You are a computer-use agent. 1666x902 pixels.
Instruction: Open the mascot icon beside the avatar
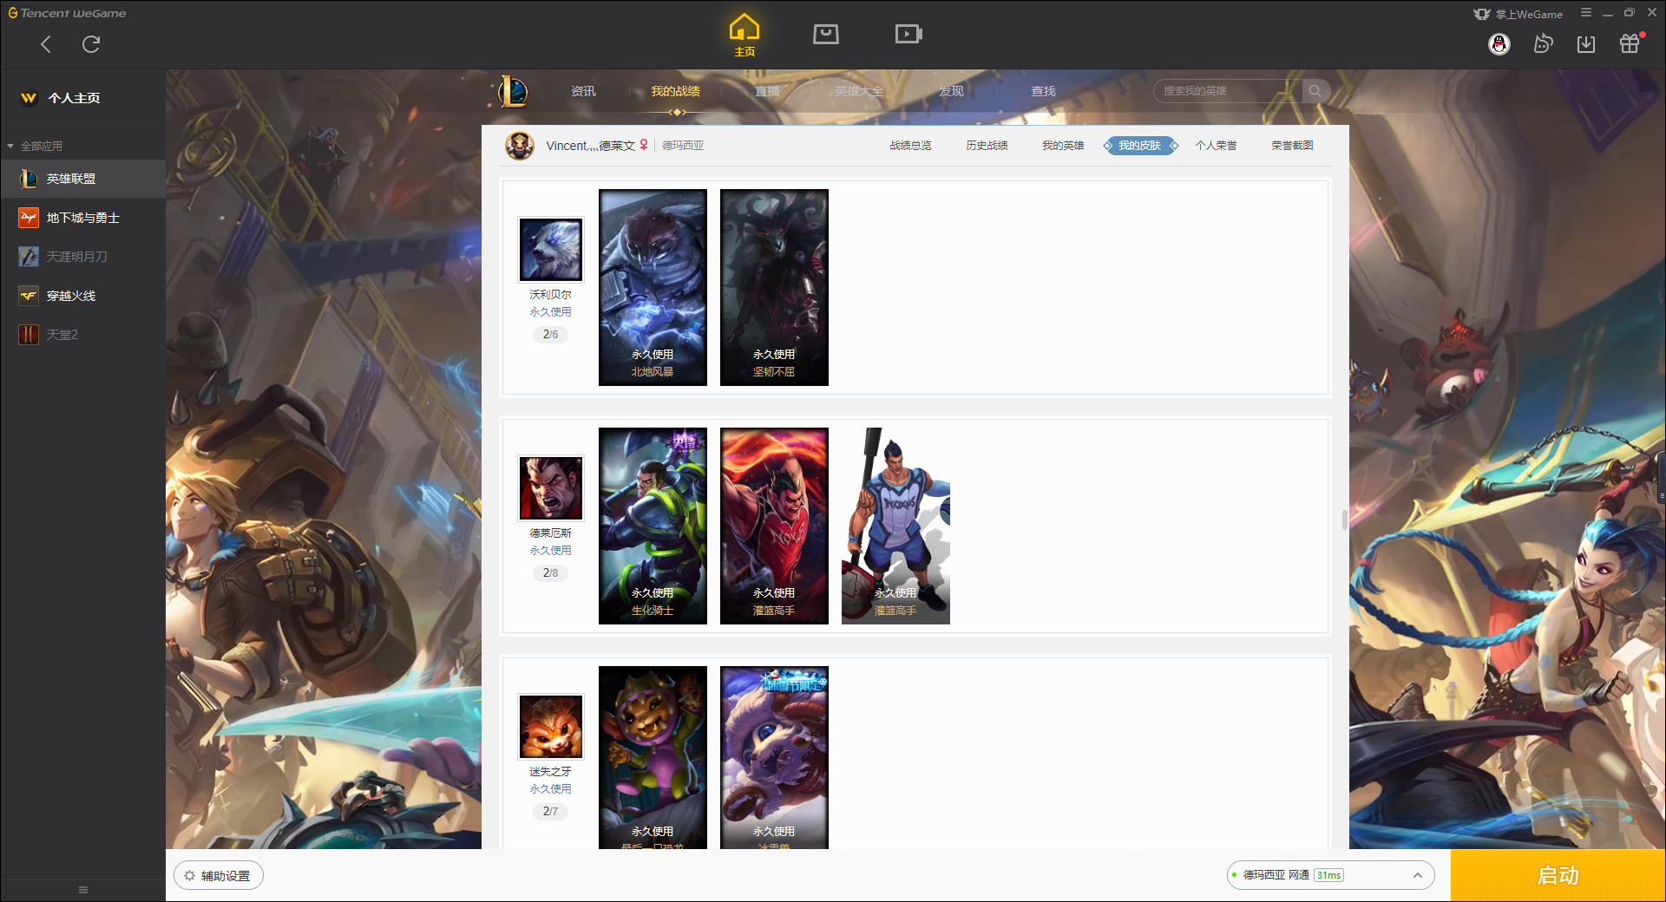pyautogui.click(x=1543, y=44)
